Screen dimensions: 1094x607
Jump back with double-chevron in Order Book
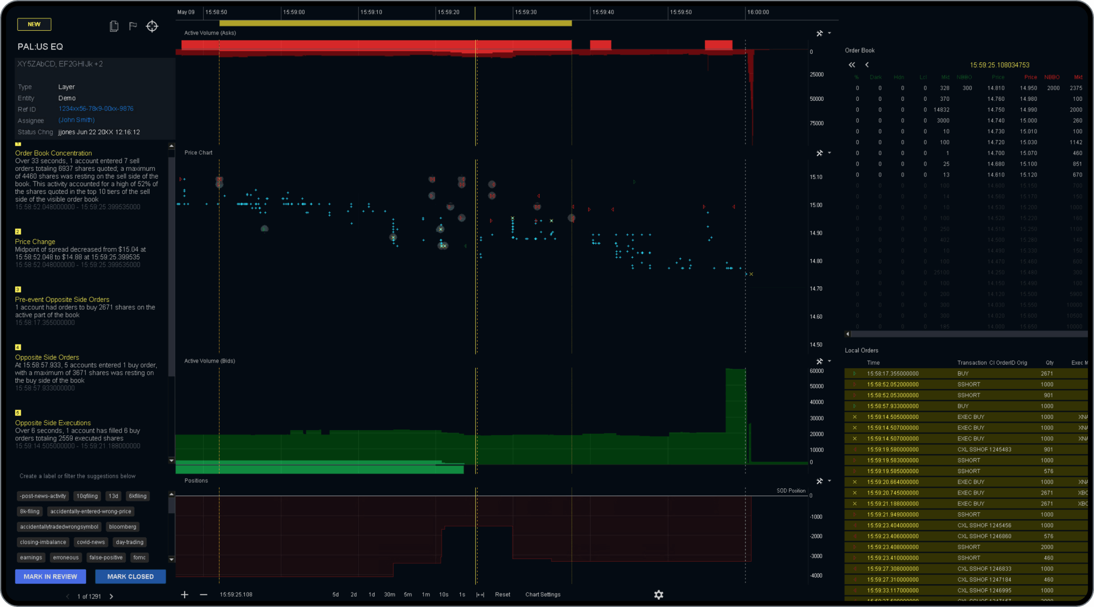[852, 65]
